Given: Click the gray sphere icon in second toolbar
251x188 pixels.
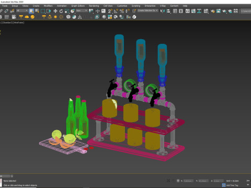Looking at the screenshot, I should tap(104, 17).
